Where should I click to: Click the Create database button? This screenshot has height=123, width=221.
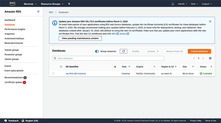(x=199, y=51)
